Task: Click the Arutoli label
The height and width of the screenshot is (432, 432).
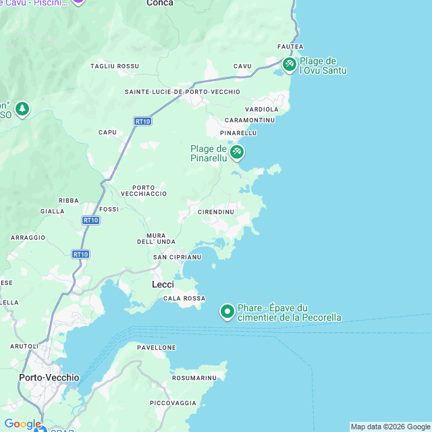Action: [24, 346]
